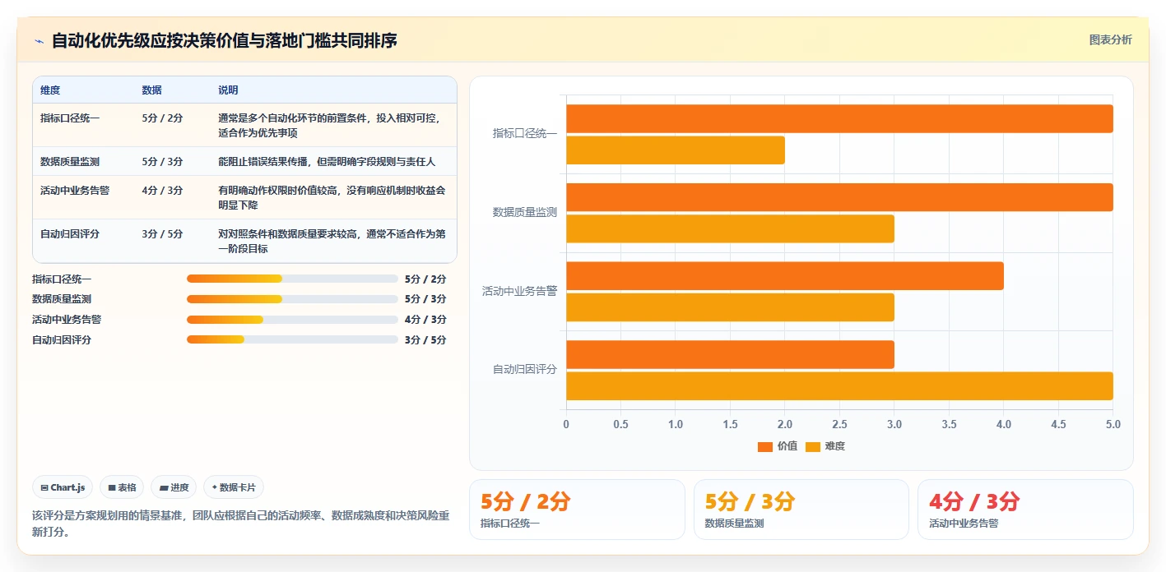
Task: Click description starting 通常是多个自动化环节
Action: click(332, 125)
